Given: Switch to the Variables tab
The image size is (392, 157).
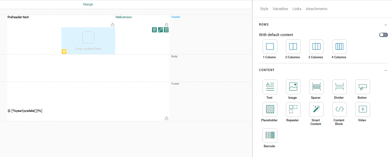Looking at the screenshot, I should point(280,9).
